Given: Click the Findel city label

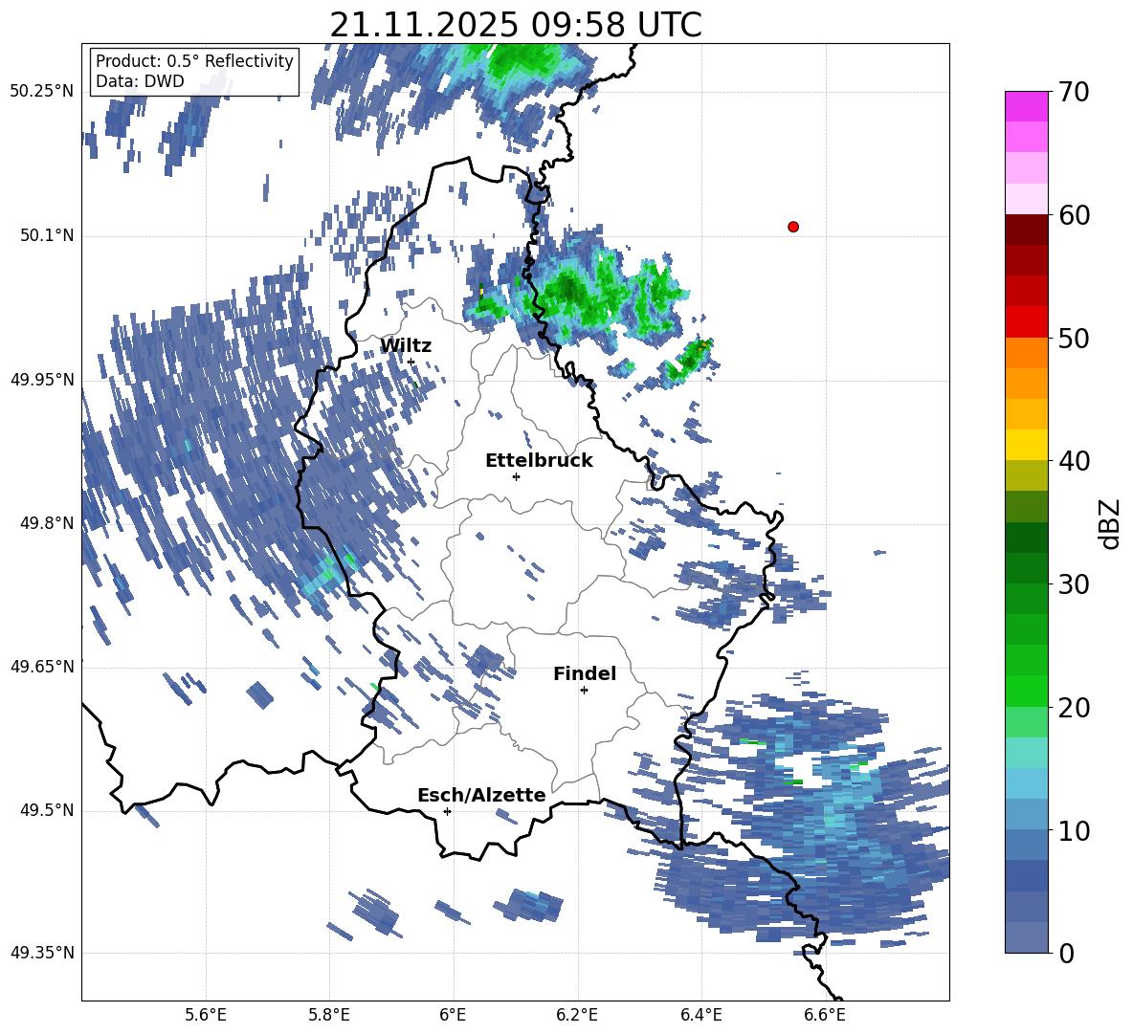Looking at the screenshot, I should click(585, 673).
